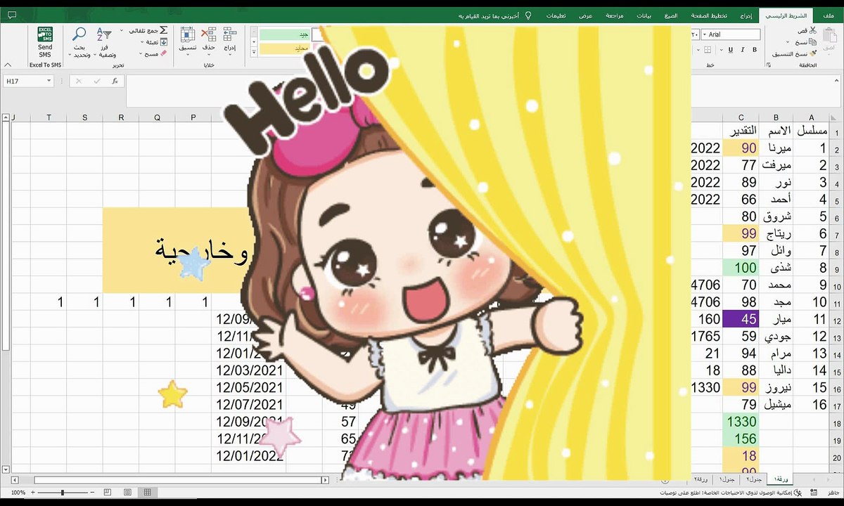Click the Fill down icon

point(164,42)
